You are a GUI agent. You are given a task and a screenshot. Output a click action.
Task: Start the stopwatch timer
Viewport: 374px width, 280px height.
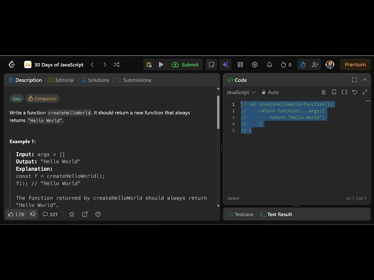click(303, 65)
